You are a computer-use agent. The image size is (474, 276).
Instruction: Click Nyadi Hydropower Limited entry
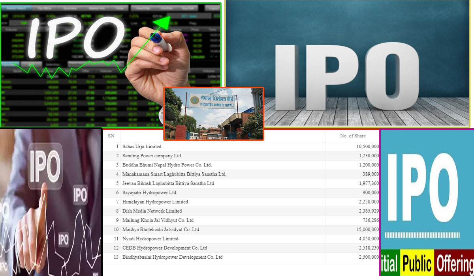150,239
